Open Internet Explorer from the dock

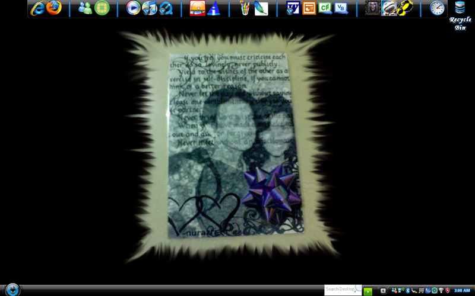39,8
